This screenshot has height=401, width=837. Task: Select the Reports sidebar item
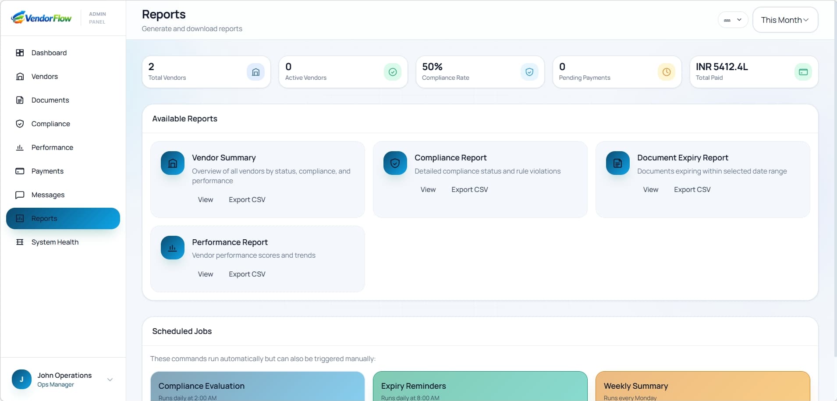(44, 218)
